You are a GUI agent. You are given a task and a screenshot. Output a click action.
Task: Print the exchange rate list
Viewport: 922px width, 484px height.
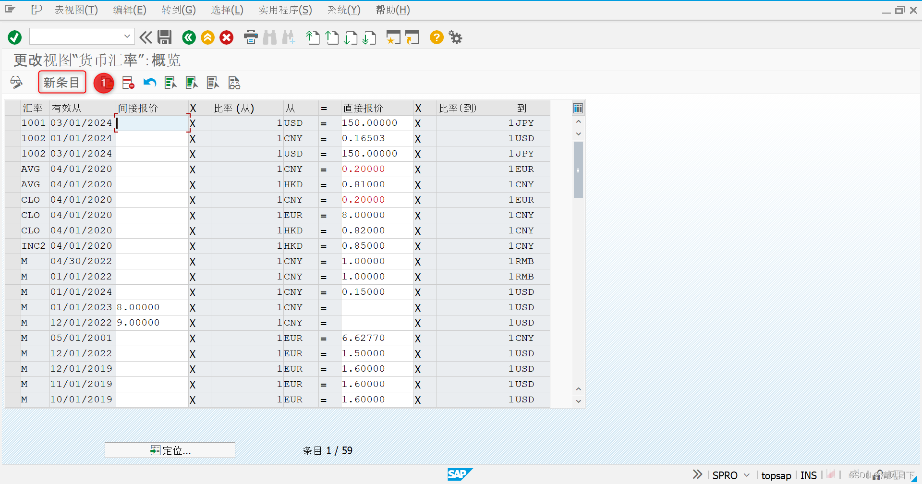[250, 37]
